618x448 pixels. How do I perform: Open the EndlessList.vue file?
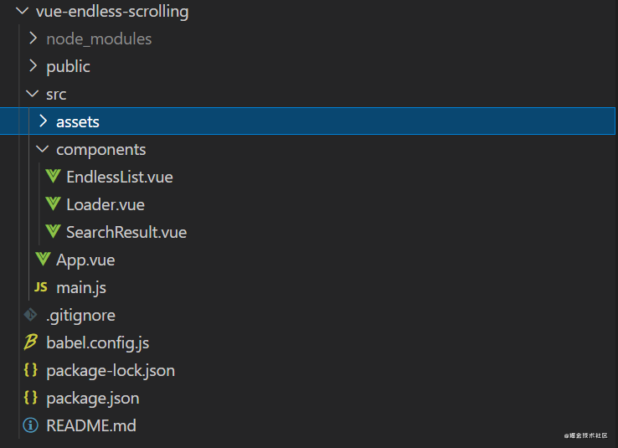coord(120,177)
